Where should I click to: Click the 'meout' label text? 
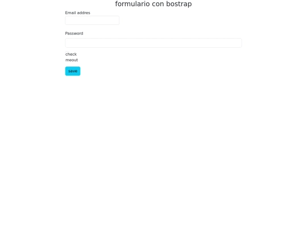coord(72,60)
